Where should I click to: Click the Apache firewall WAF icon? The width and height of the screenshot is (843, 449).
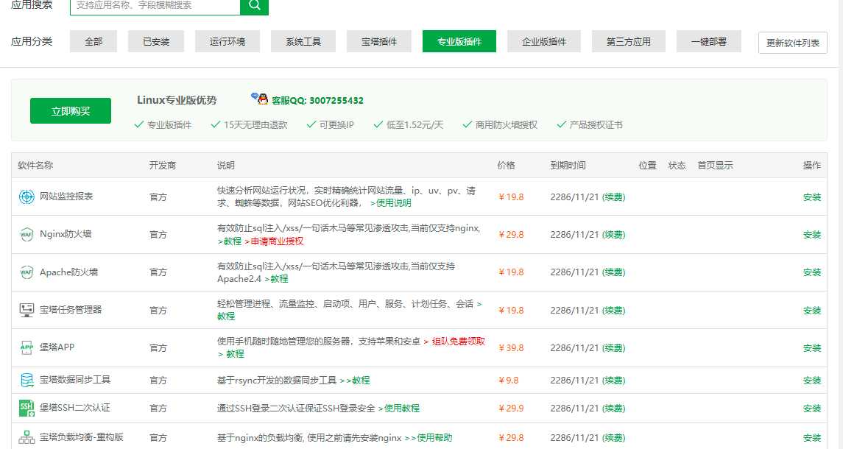coord(27,272)
